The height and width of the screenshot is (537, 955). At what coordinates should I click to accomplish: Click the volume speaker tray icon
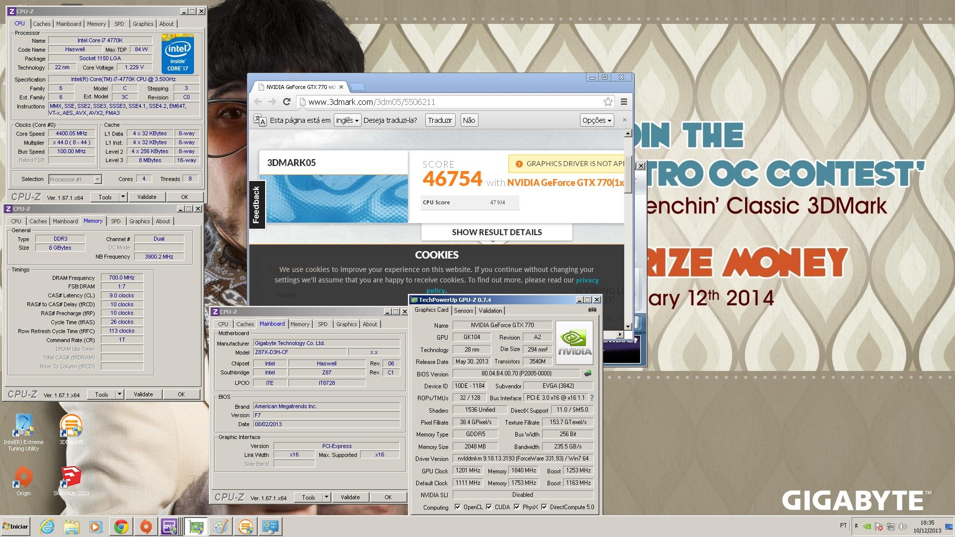(x=903, y=527)
